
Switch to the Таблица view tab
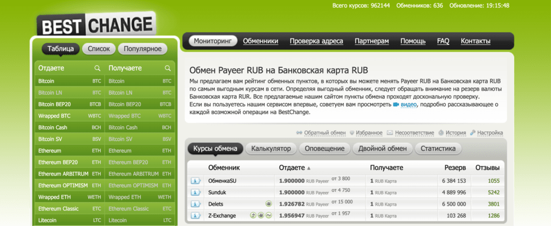(x=60, y=49)
